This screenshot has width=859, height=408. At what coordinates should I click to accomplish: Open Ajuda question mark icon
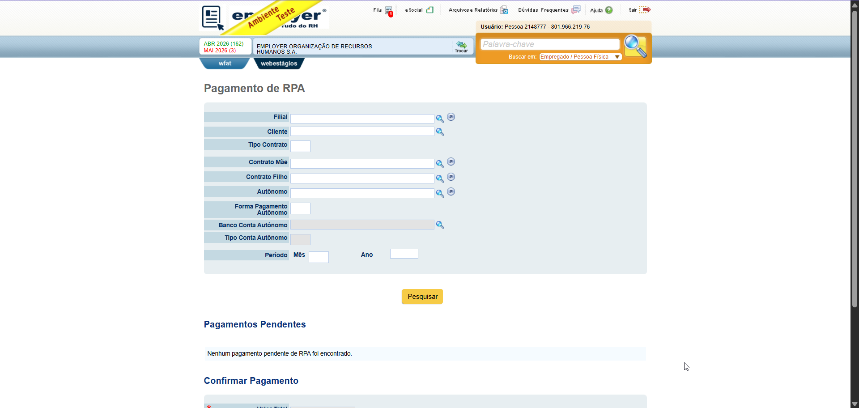(x=609, y=10)
